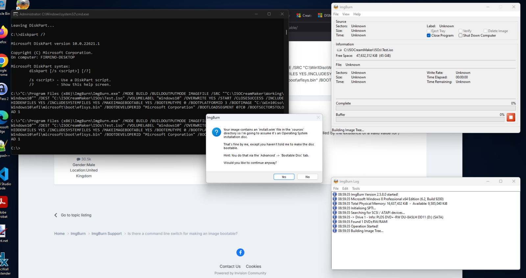
Task: Select the 'Found 1 DVD±RW/RAM' log line
Action: point(363,222)
